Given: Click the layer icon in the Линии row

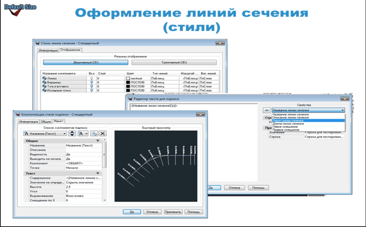Looking at the screenshot, I should pos(45,78).
